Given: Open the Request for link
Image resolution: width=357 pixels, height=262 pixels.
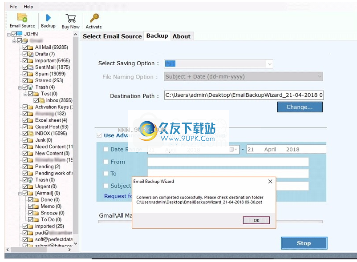Looking at the screenshot, I should (118, 196).
